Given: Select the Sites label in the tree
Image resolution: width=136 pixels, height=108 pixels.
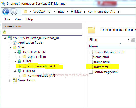Looking at the screenshot, I should (21, 47).
